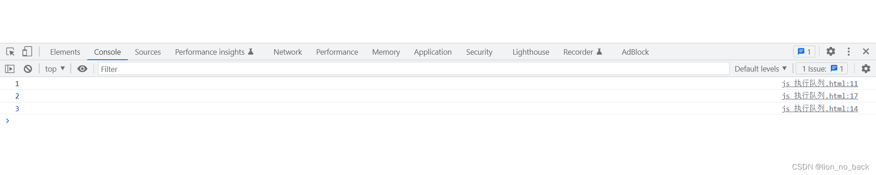Close the DevTools panel
The image size is (876, 175).
866,51
